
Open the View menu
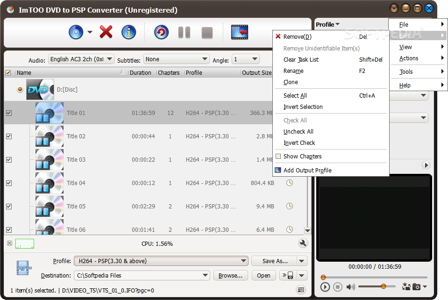[x=419, y=47]
